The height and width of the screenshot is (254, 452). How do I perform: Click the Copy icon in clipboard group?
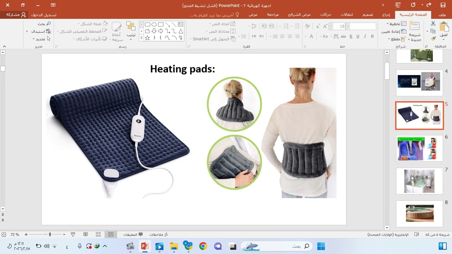coord(433,31)
